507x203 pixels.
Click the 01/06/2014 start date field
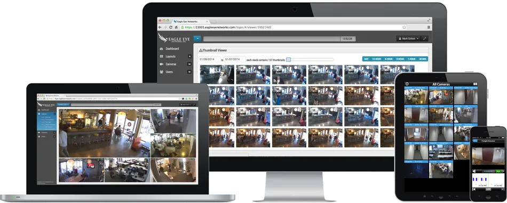click(x=210, y=60)
